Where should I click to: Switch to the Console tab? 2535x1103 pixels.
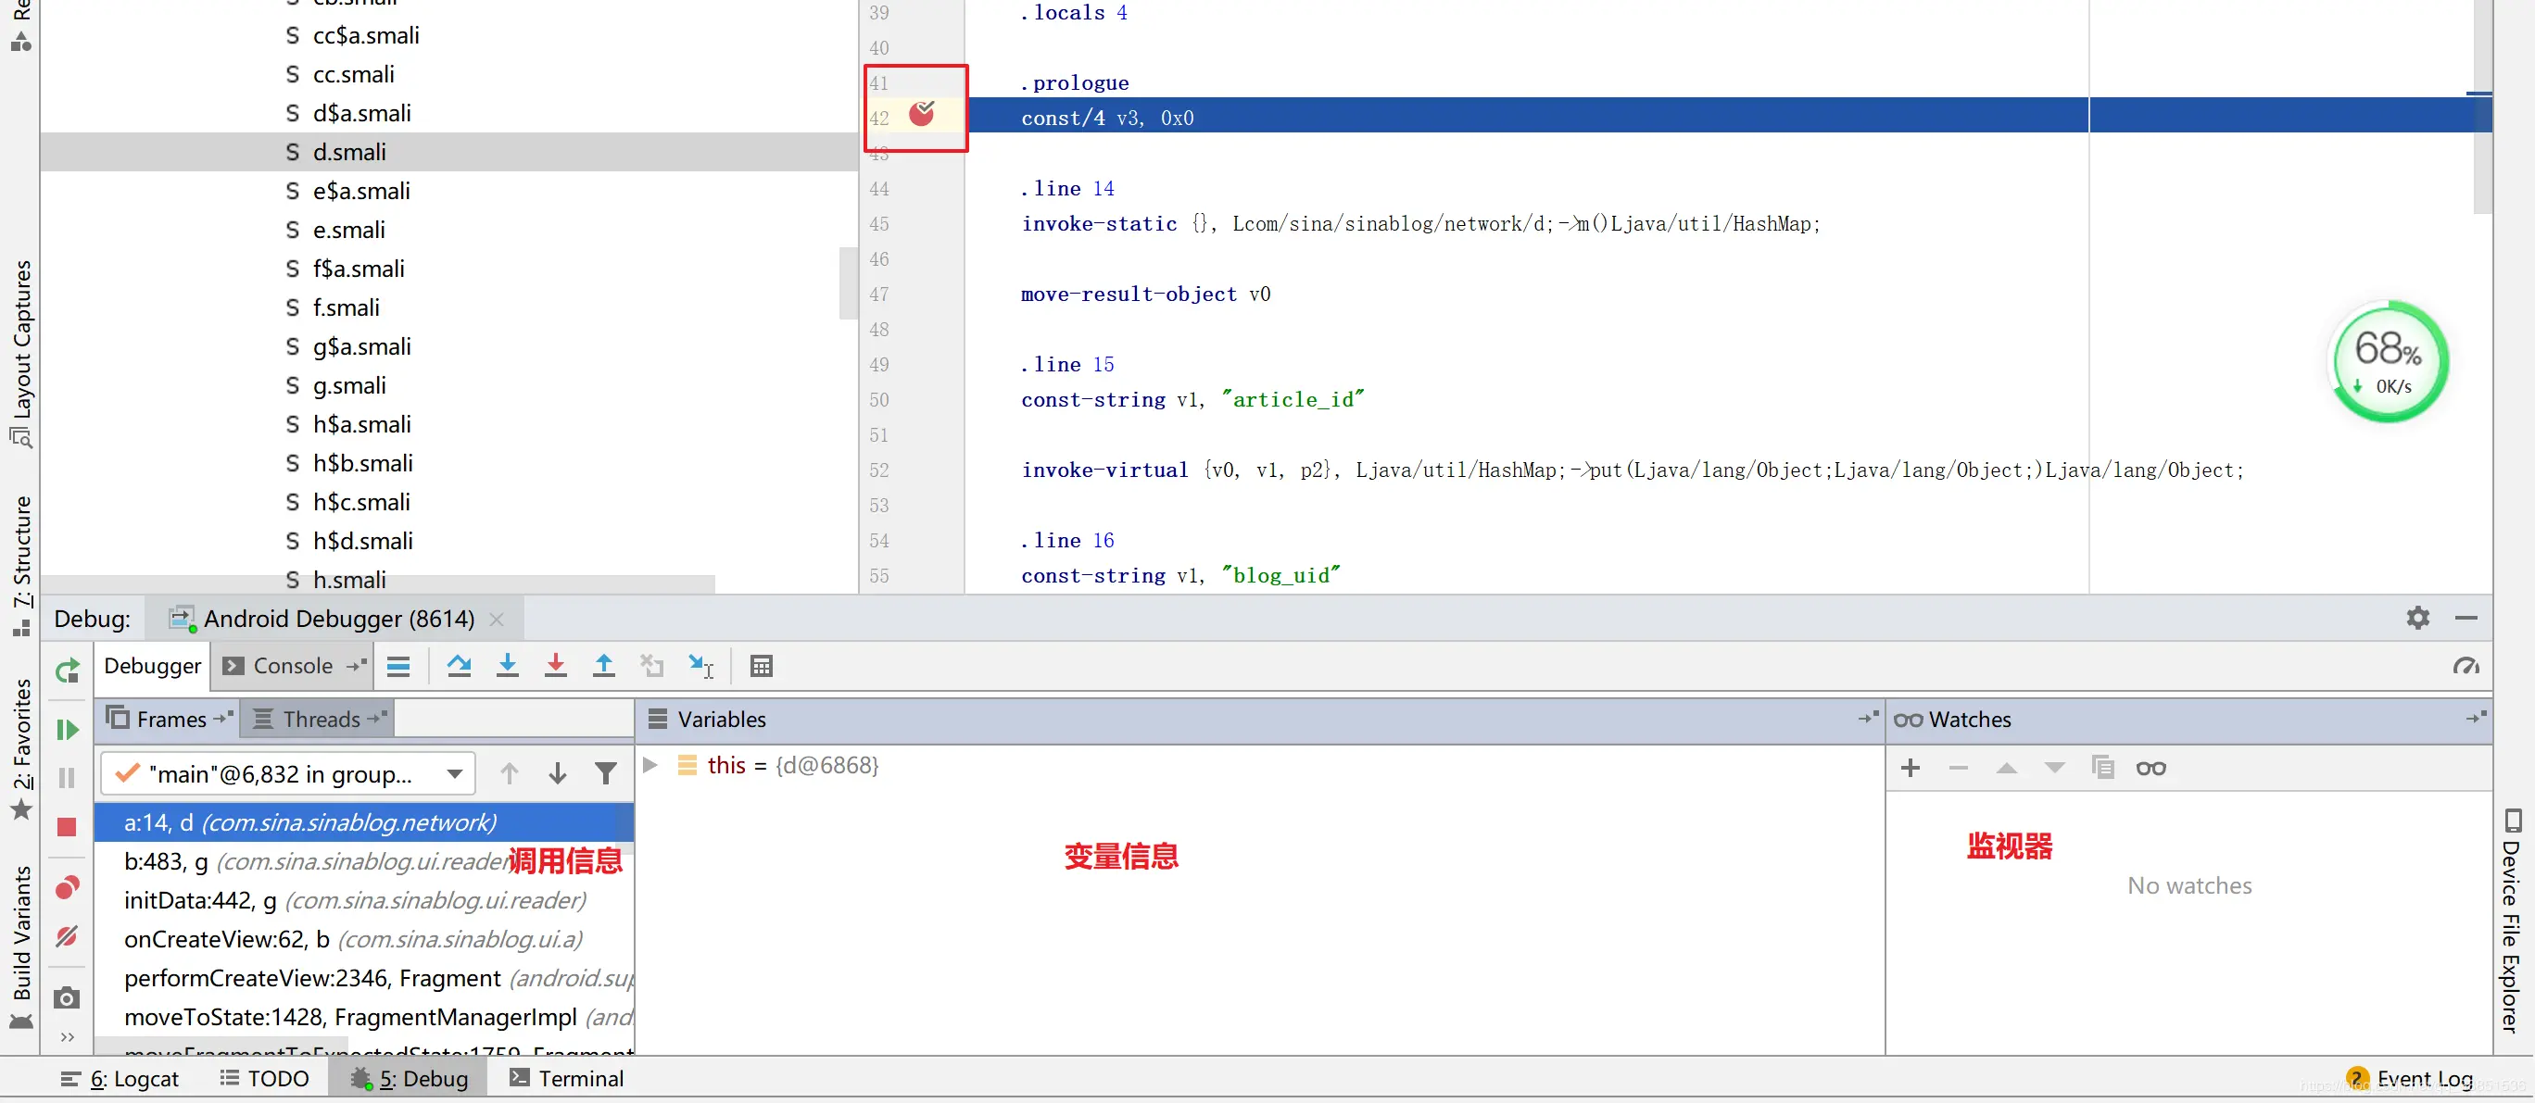click(292, 666)
